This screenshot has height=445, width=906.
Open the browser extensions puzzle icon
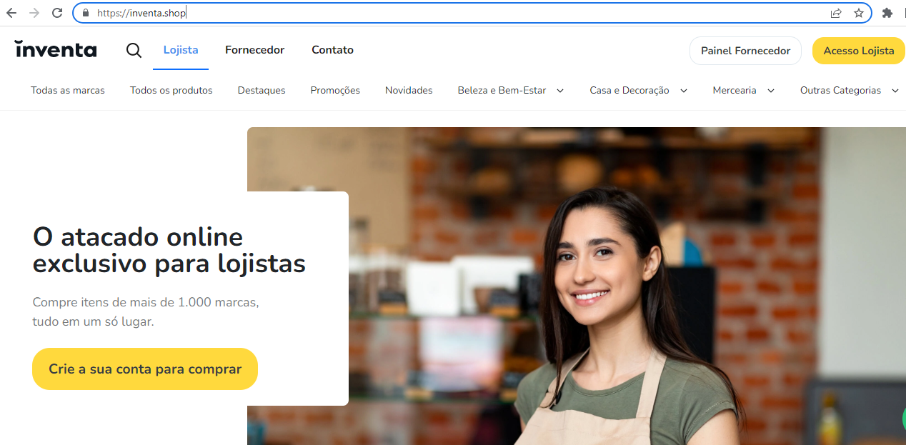(887, 12)
